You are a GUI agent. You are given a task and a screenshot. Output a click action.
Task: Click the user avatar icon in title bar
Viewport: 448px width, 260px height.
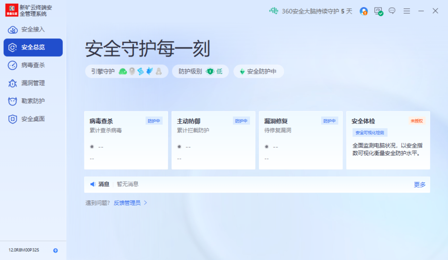tap(363, 11)
